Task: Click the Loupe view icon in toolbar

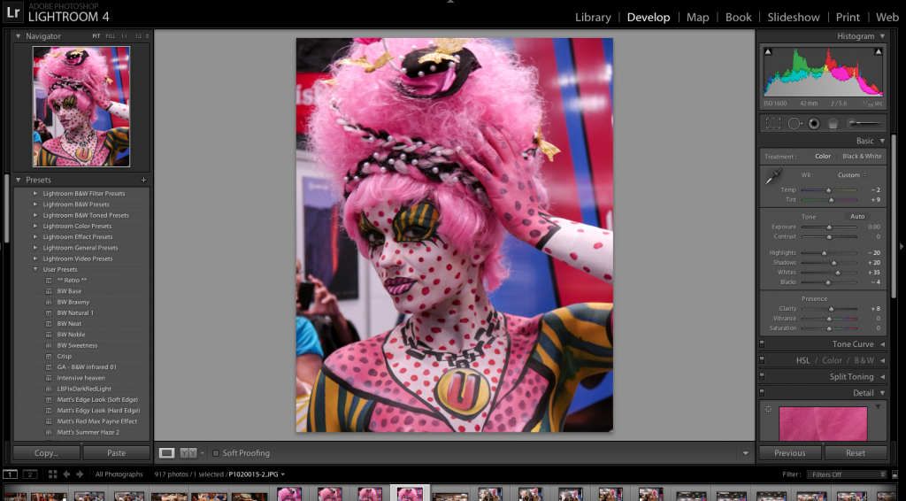Action: [x=166, y=453]
